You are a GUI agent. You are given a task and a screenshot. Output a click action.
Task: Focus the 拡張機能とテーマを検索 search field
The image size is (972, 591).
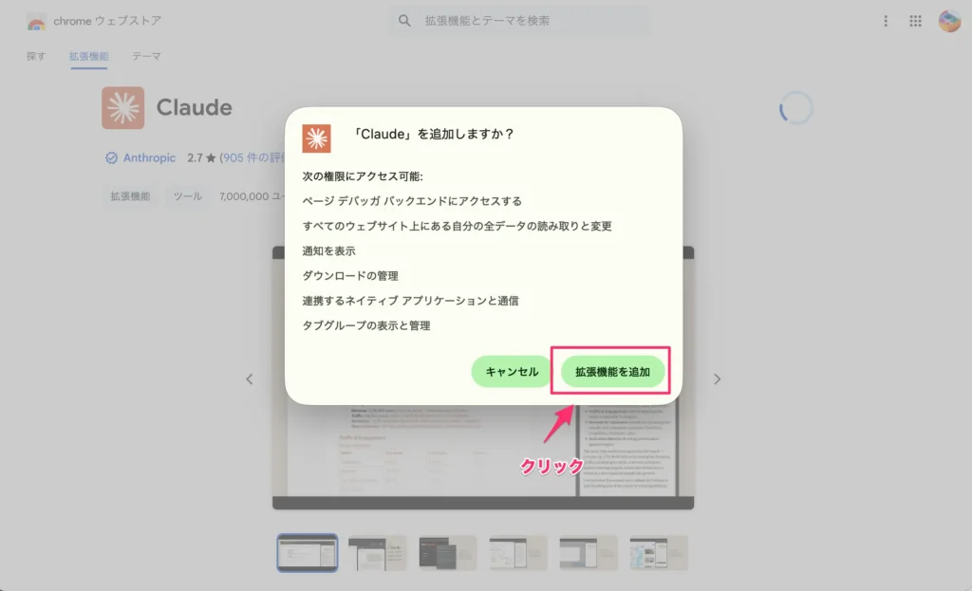(521, 21)
